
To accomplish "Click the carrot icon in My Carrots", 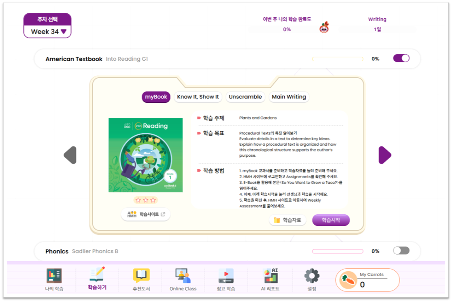I will (348, 280).
